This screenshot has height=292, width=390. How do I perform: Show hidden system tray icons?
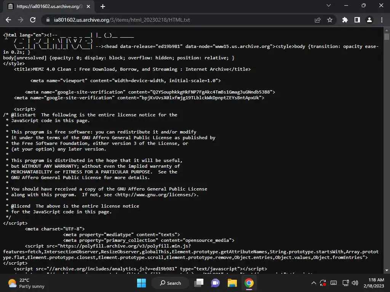point(314,283)
